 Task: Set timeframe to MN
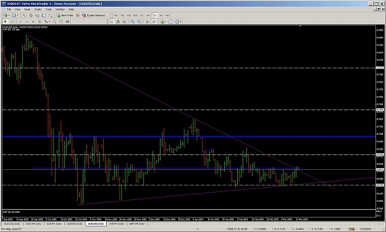coord(167,15)
